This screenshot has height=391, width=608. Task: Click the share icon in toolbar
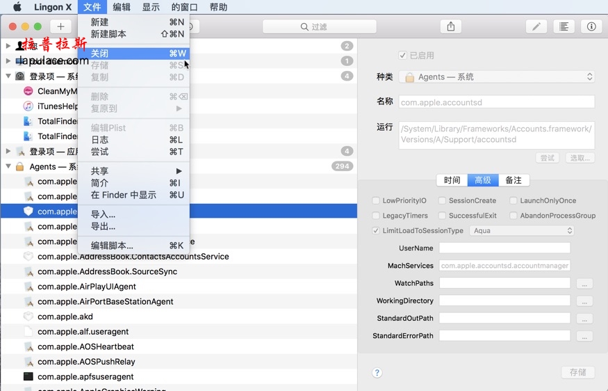coord(450,26)
